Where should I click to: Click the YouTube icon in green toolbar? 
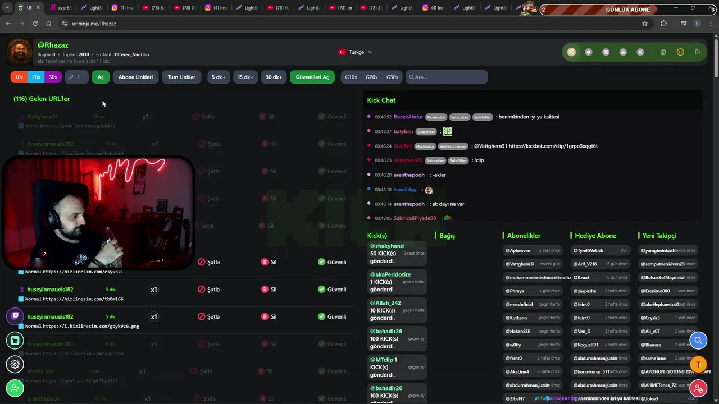pos(623,52)
